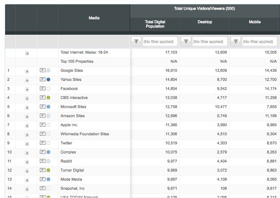Select the Wikimedia Foundation Sites name

pyautogui.click(x=85, y=134)
